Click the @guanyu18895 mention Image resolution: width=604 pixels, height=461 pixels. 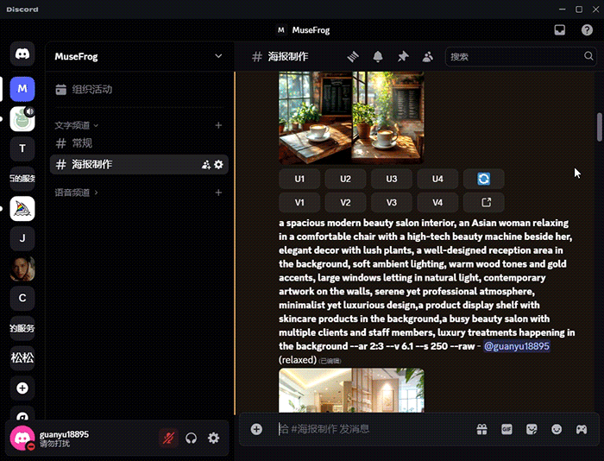tap(517, 346)
